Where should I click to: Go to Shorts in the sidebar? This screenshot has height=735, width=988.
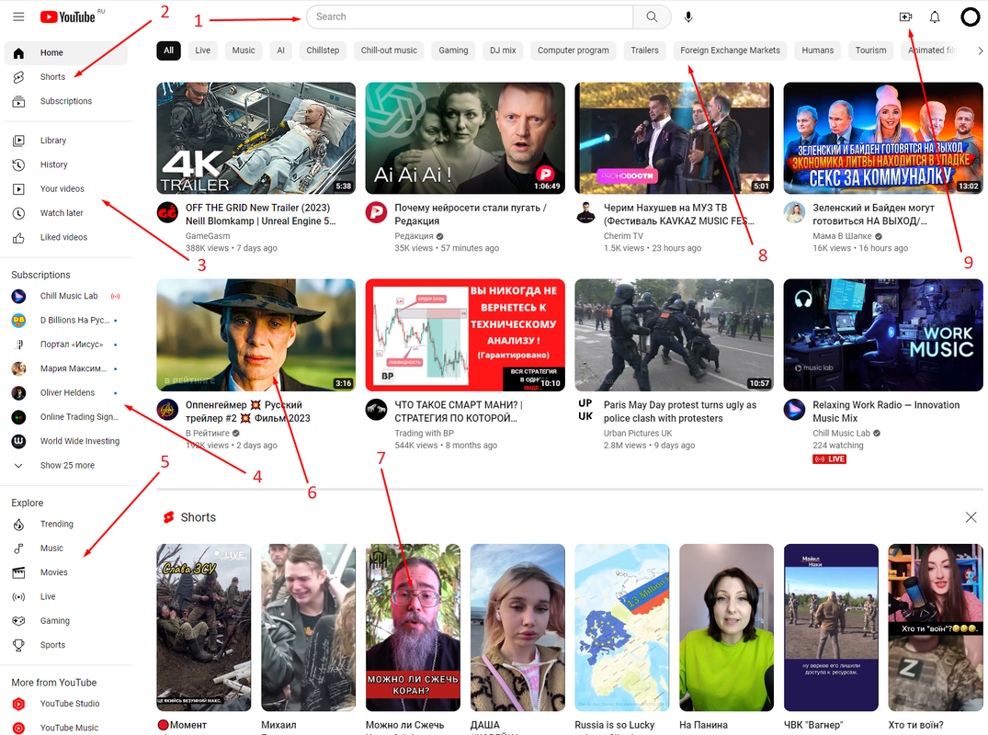point(52,77)
